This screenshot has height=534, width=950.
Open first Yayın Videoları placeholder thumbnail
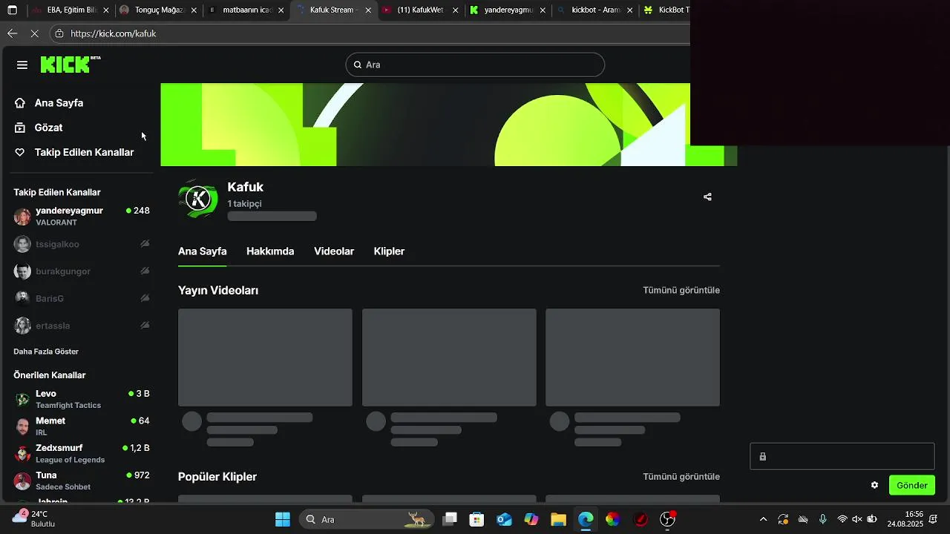pos(265,357)
